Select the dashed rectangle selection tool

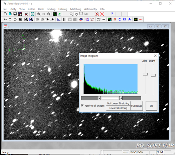(x=81, y=14)
